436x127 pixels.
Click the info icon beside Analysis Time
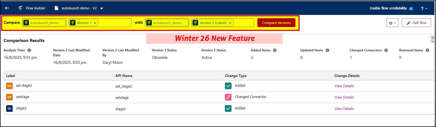coord(29,50)
